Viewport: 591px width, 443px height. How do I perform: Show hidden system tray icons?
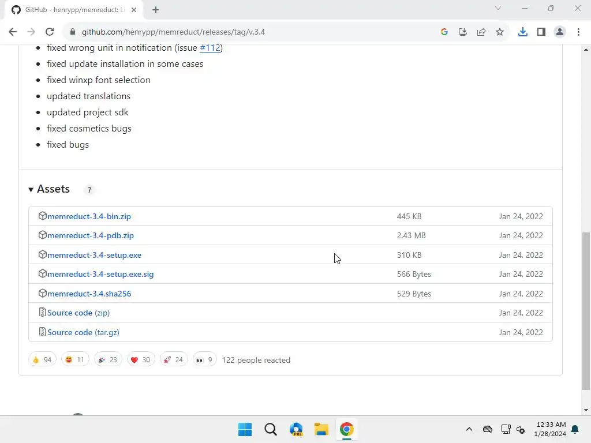tap(469, 429)
